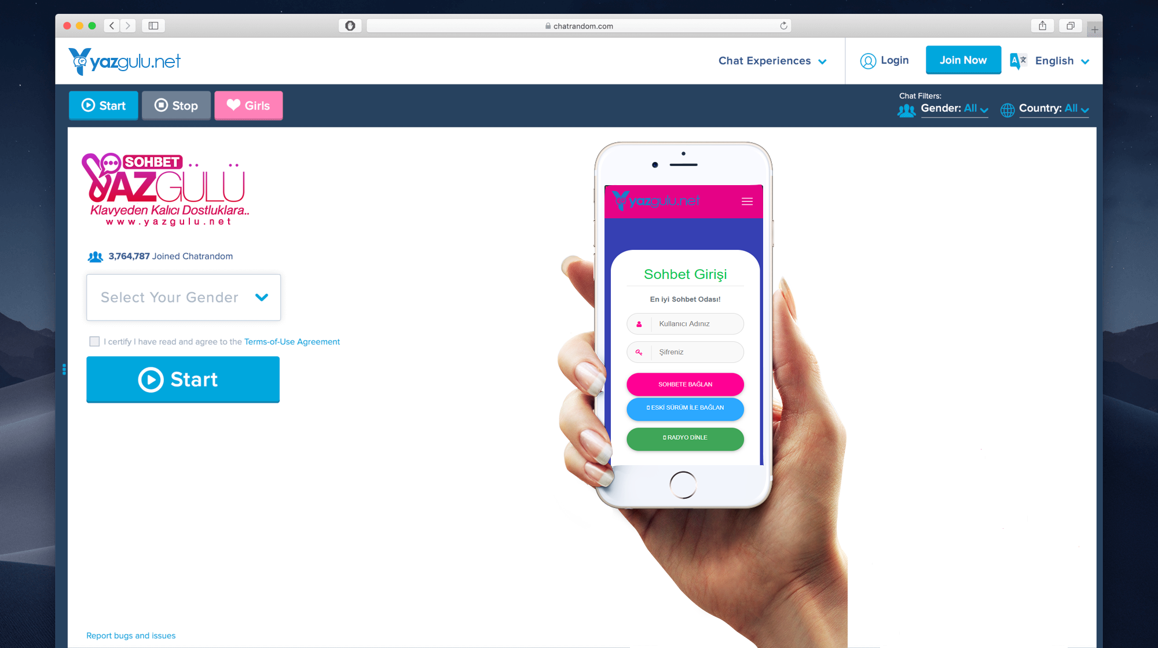Select Gender filter All toggle
Screen dimensions: 1158x648
(x=953, y=109)
